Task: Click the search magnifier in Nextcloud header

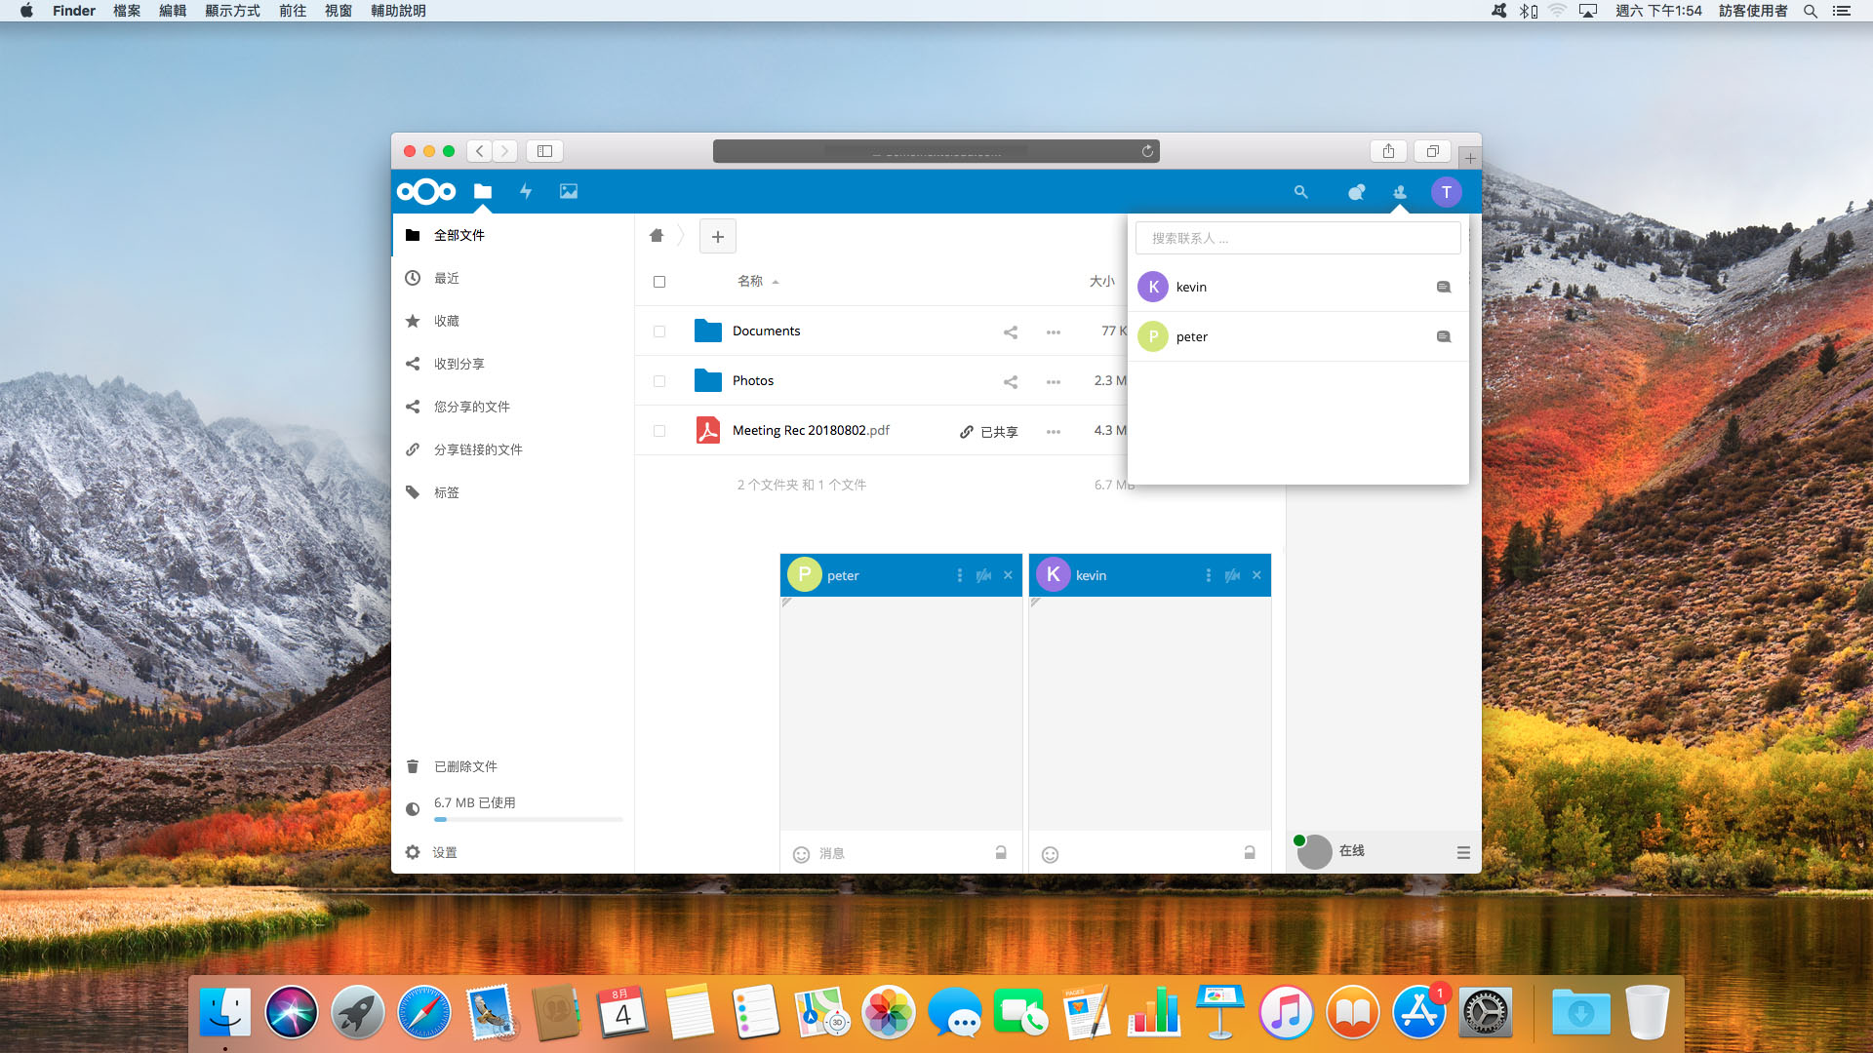Action: pyautogui.click(x=1300, y=192)
